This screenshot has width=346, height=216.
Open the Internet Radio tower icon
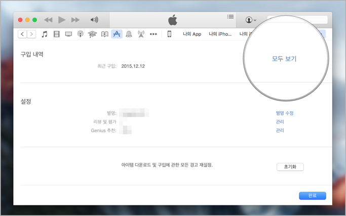point(141,34)
